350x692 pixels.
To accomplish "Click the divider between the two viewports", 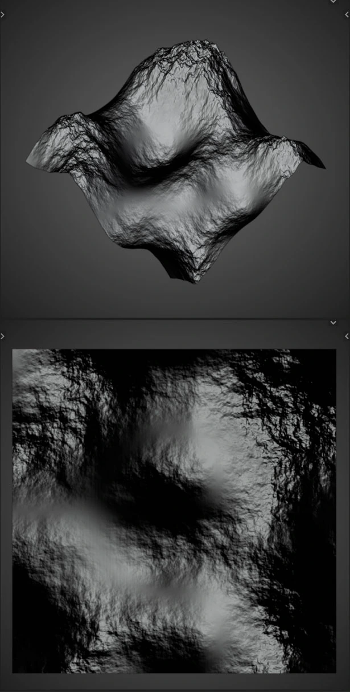I will tap(175, 318).
